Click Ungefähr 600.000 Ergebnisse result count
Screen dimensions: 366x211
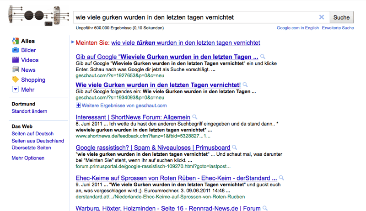click(x=120, y=28)
